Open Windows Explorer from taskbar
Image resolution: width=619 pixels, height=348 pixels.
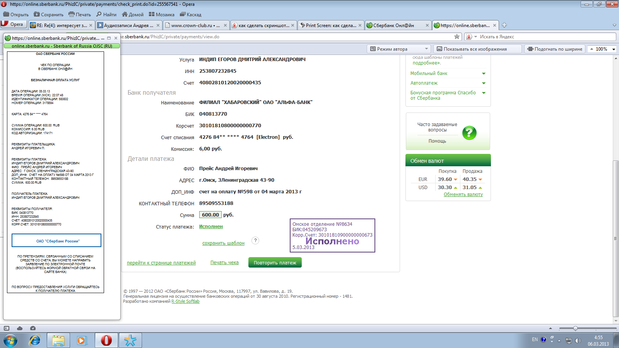(x=58, y=340)
